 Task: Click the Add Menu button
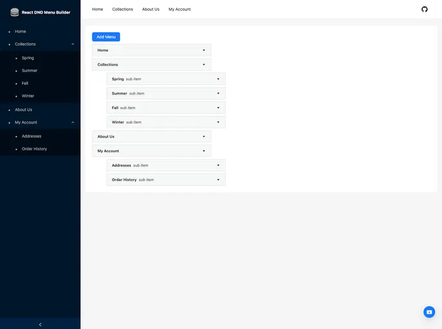click(106, 37)
